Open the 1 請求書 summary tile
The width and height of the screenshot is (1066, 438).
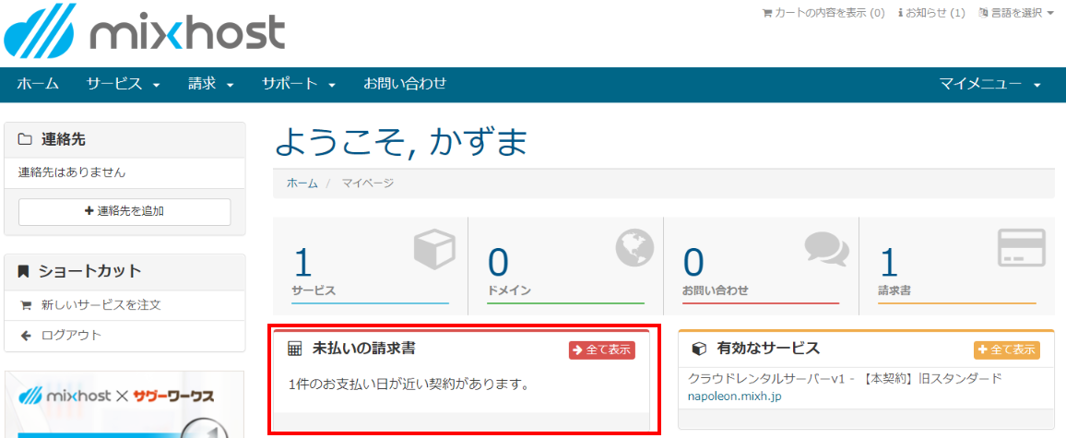pyautogui.click(x=955, y=267)
